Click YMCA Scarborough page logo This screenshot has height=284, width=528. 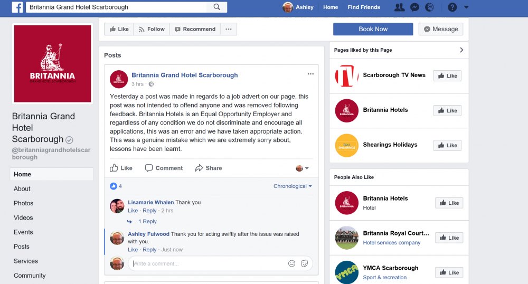(346, 272)
